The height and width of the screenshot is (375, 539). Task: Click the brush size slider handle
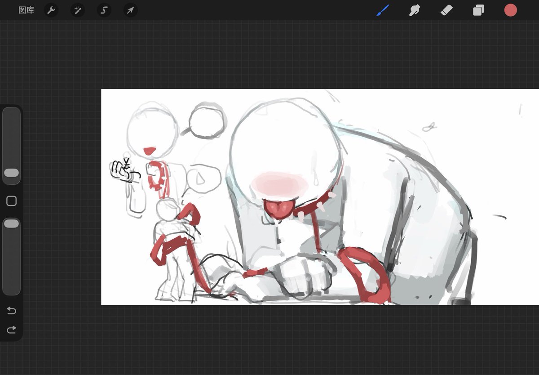[11, 173]
